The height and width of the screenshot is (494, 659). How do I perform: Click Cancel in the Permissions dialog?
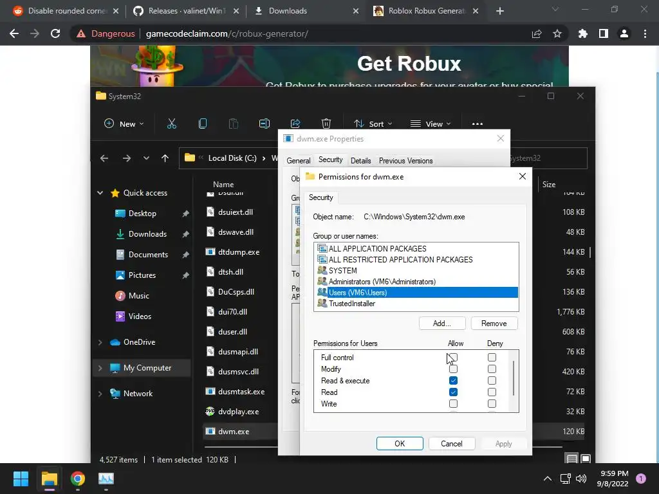tap(452, 444)
